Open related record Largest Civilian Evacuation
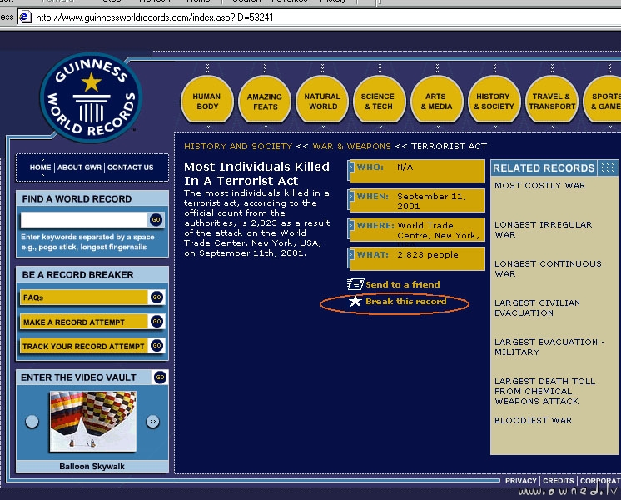621x500 pixels. [x=537, y=307]
